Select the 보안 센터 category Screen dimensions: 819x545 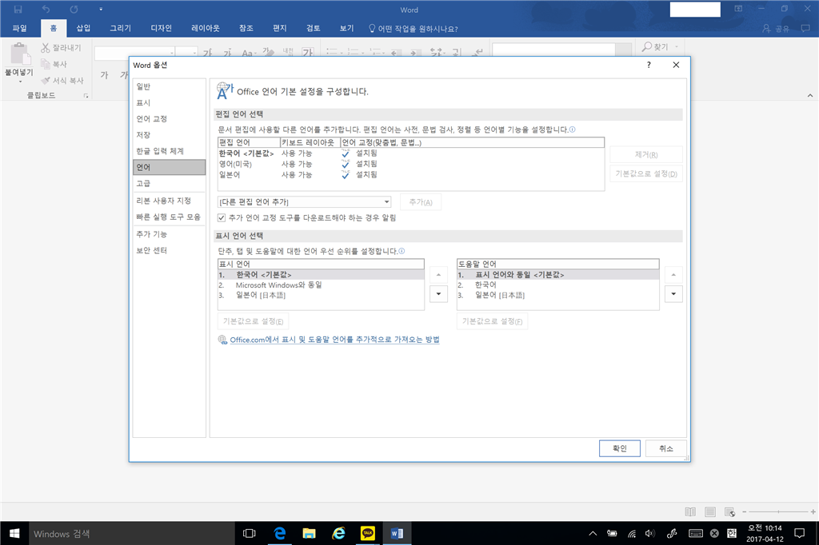(170, 251)
